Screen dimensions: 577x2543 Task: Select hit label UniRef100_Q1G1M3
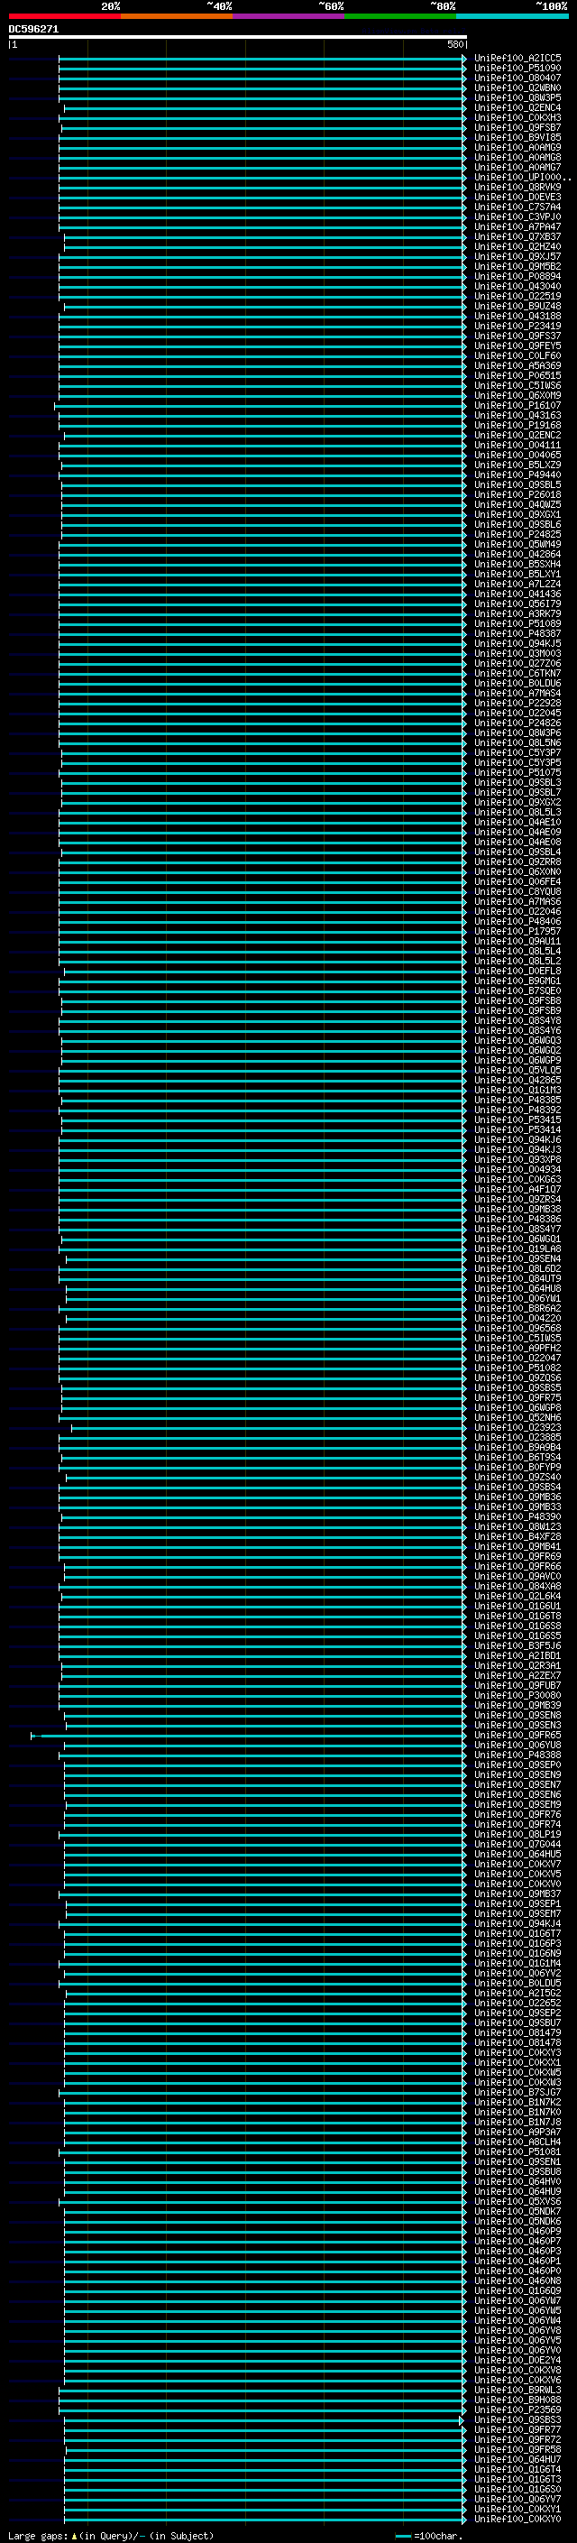(x=517, y=1090)
